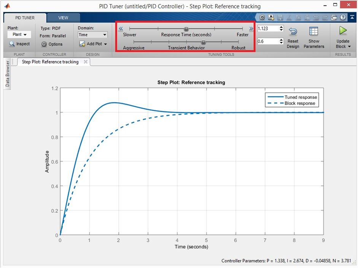This screenshot has height=268, width=358.
Task: Click the disabled Save icon in quick access toolbar
Action: (x=280, y=17)
